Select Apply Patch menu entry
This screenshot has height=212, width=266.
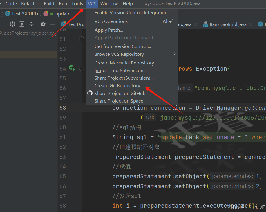pos(132,30)
